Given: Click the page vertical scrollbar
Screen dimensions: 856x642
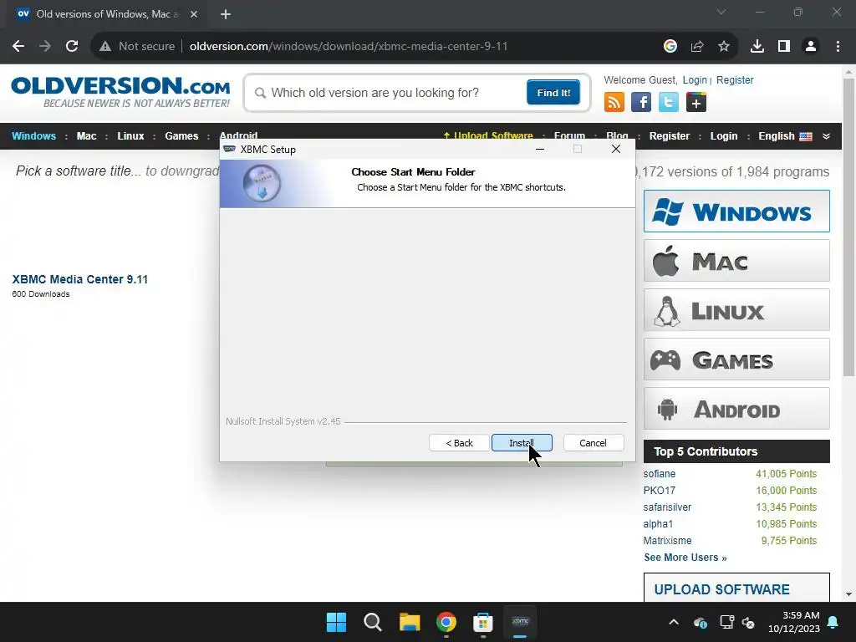Looking at the screenshot, I should [x=848, y=227].
